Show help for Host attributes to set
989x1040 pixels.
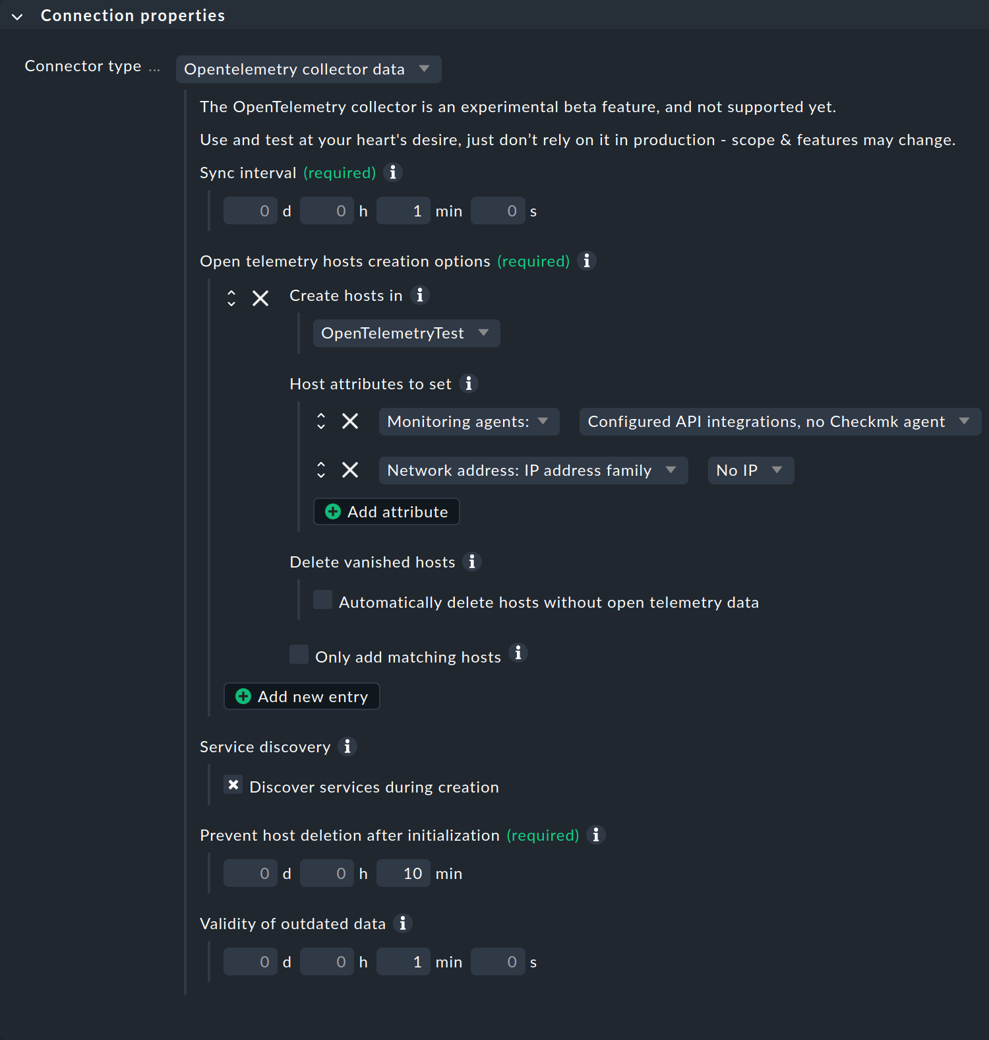point(469,383)
